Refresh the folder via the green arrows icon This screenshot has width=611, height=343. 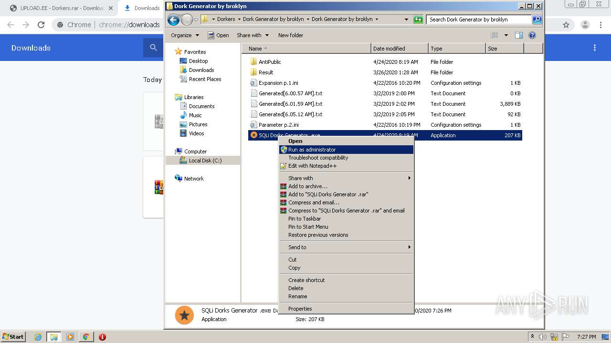coord(418,20)
